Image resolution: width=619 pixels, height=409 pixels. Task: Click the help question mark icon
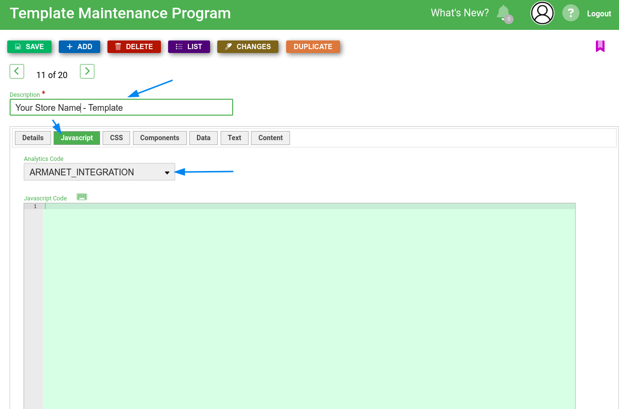[x=570, y=13]
